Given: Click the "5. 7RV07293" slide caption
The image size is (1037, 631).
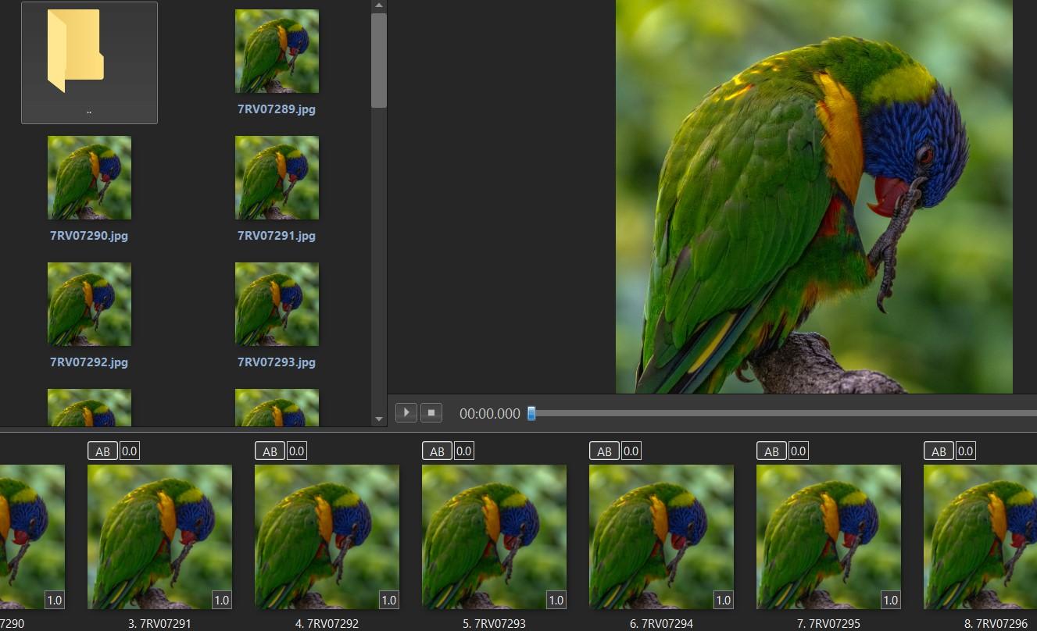Looking at the screenshot, I should click(494, 623).
